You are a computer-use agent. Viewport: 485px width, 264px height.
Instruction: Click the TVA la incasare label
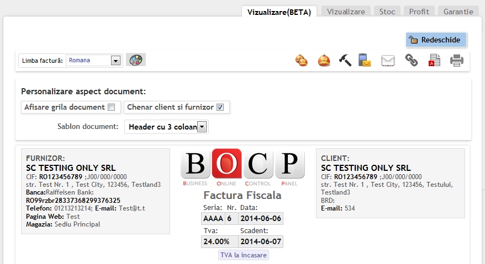[x=244, y=255]
